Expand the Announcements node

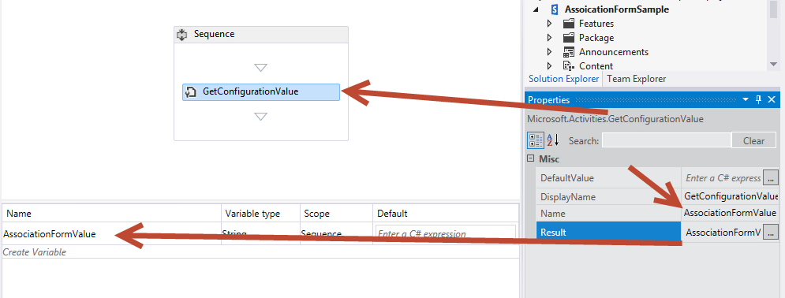pyautogui.click(x=549, y=52)
